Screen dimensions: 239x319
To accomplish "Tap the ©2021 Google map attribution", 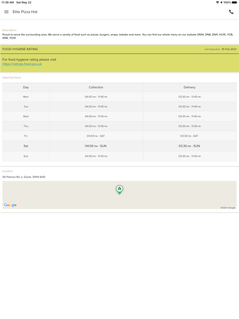I will click(x=228, y=208).
